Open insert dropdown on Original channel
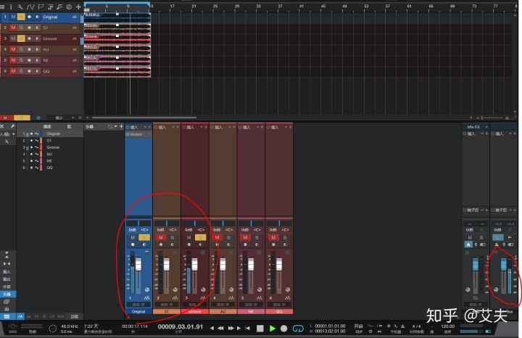522x338 pixels. pos(145,127)
